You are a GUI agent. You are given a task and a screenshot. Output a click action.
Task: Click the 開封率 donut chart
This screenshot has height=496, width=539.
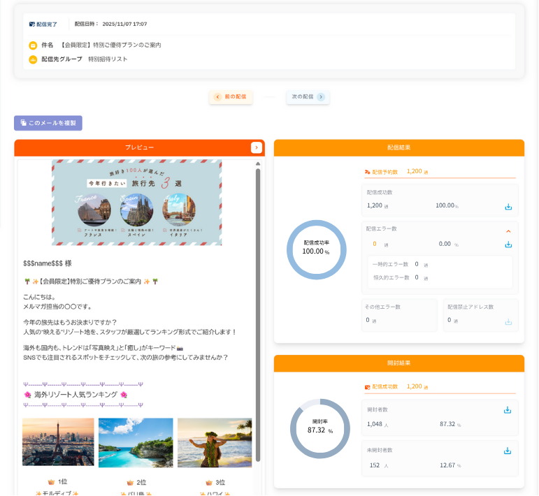tap(319, 428)
